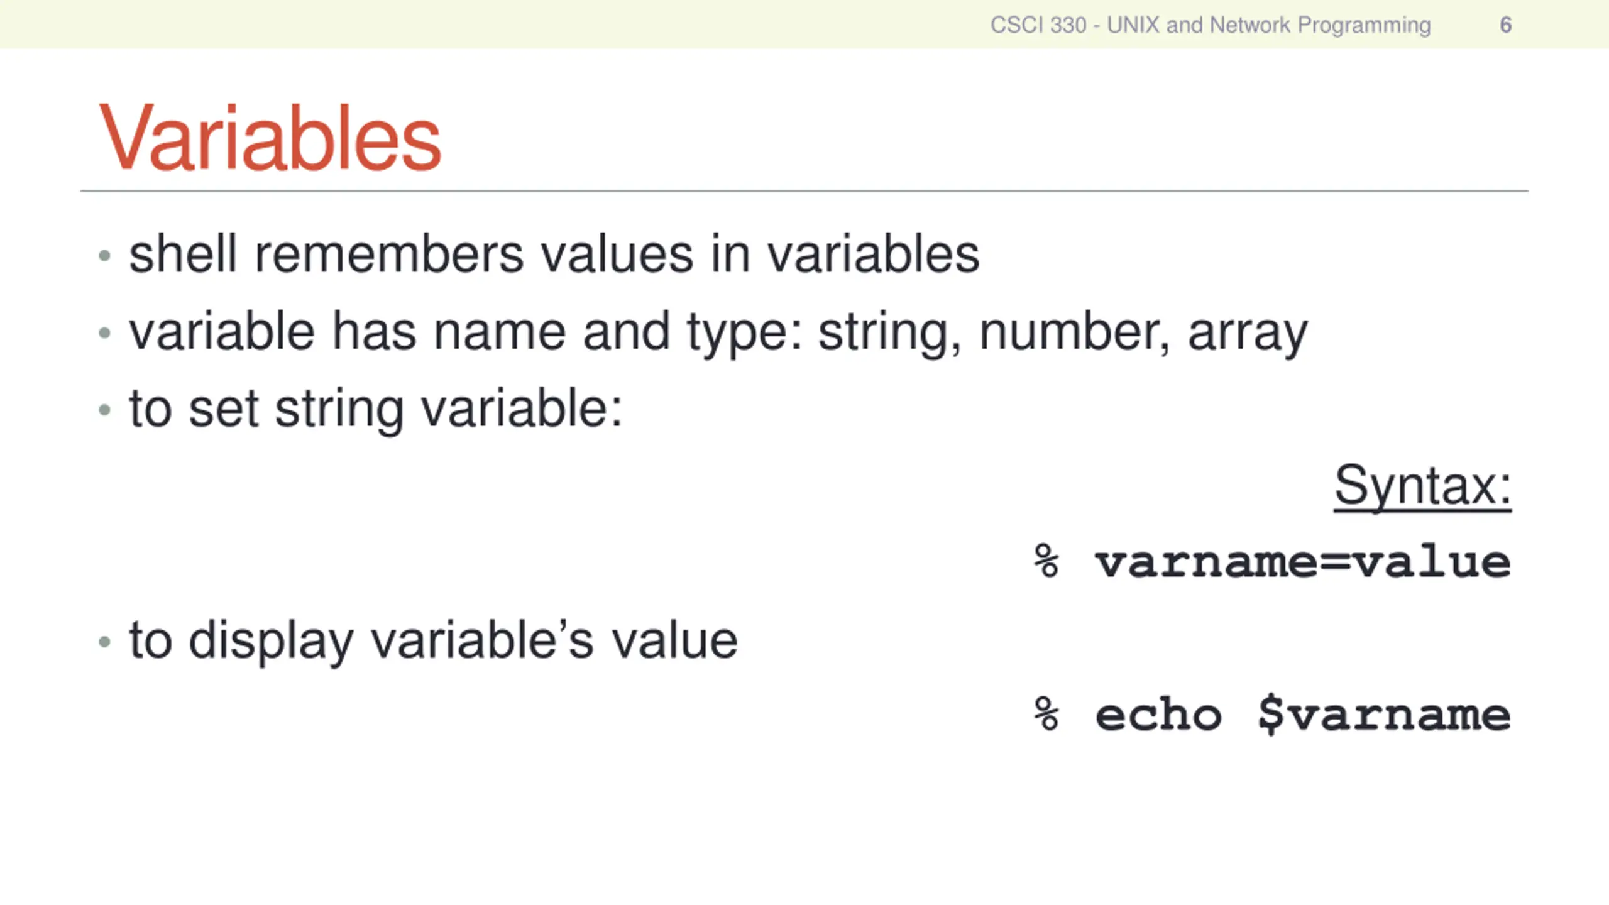
Task: Click the % prompt before varname=value
Action: click(1046, 561)
